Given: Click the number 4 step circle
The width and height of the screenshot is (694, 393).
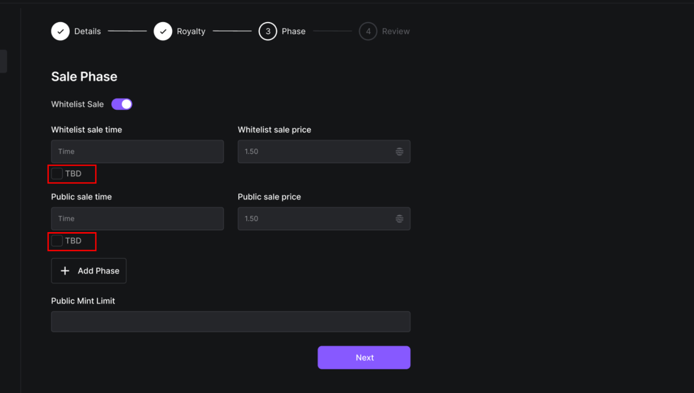Looking at the screenshot, I should (368, 31).
